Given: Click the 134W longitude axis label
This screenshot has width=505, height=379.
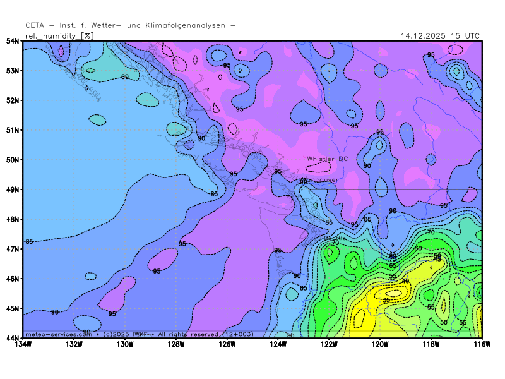Looking at the screenshot, I should coord(23,344).
